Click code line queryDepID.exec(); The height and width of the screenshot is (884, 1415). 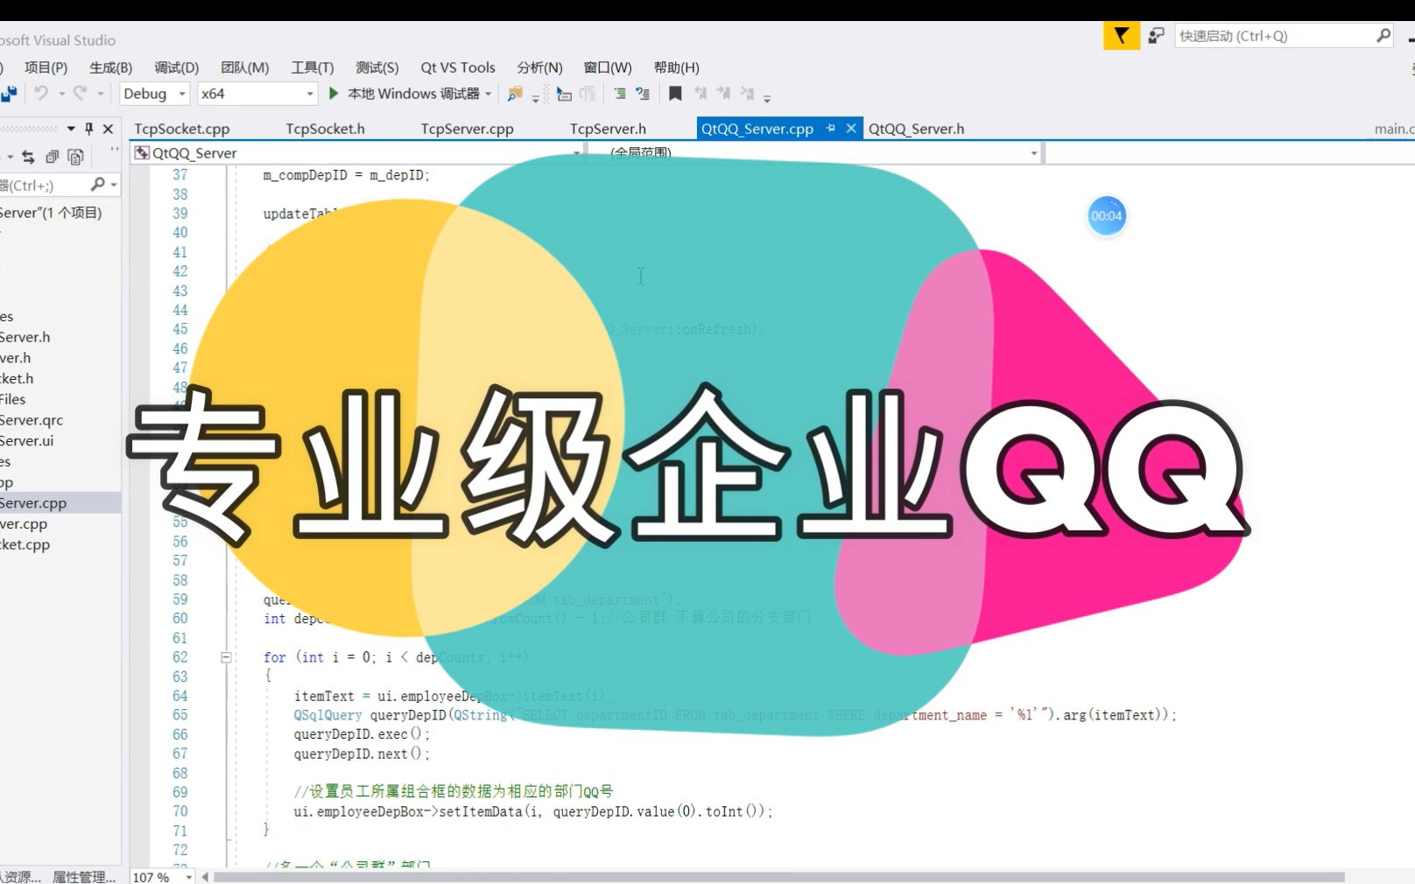pos(362,734)
